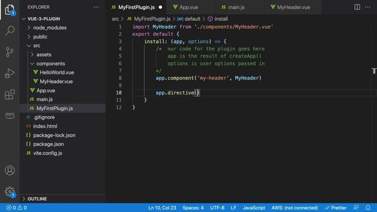Switch to the MyHeader.vue tab

click(x=293, y=7)
